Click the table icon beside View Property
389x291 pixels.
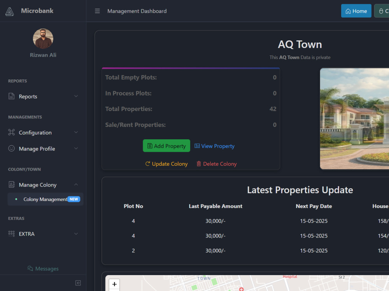[x=197, y=146]
